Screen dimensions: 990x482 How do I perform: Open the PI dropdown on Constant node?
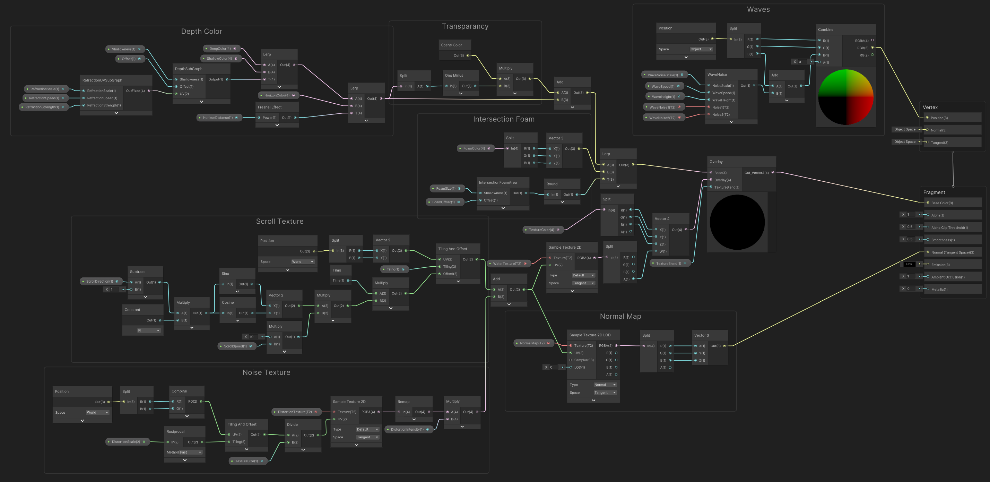[x=148, y=330]
